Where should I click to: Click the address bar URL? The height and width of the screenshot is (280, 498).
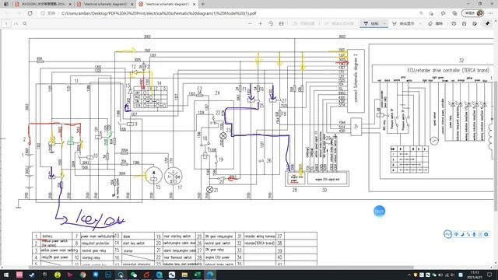[159, 13]
